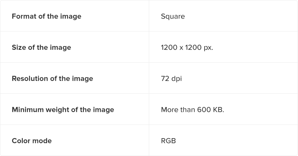Click the 'px.' unit text
The width and height of the screenshot is (298, 156).
[x=208, y=48]
